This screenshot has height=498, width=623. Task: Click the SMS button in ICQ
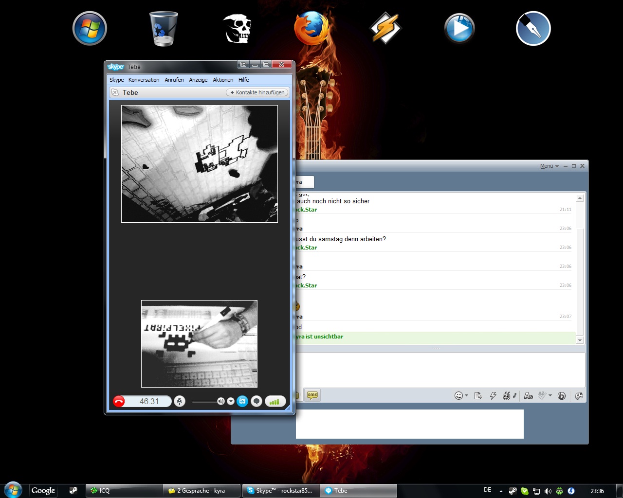coord(312,395)
